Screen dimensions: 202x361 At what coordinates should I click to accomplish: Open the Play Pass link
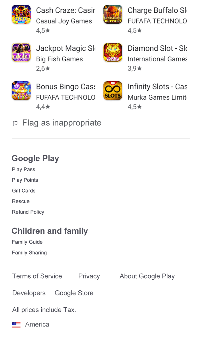pyautogui.click(x=24, y=169)
